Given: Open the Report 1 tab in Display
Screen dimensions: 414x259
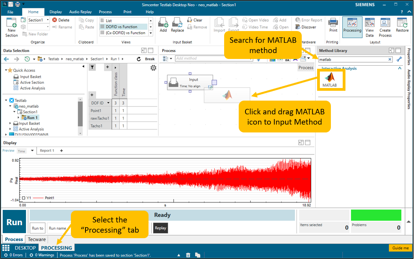Looking at the screenshot, I should [47, 151].
